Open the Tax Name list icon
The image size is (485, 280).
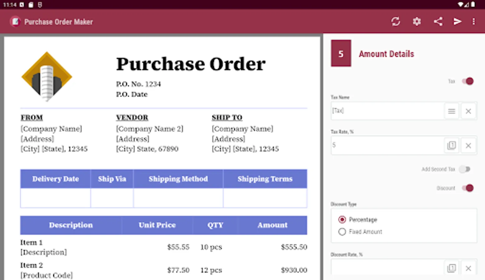451,111
